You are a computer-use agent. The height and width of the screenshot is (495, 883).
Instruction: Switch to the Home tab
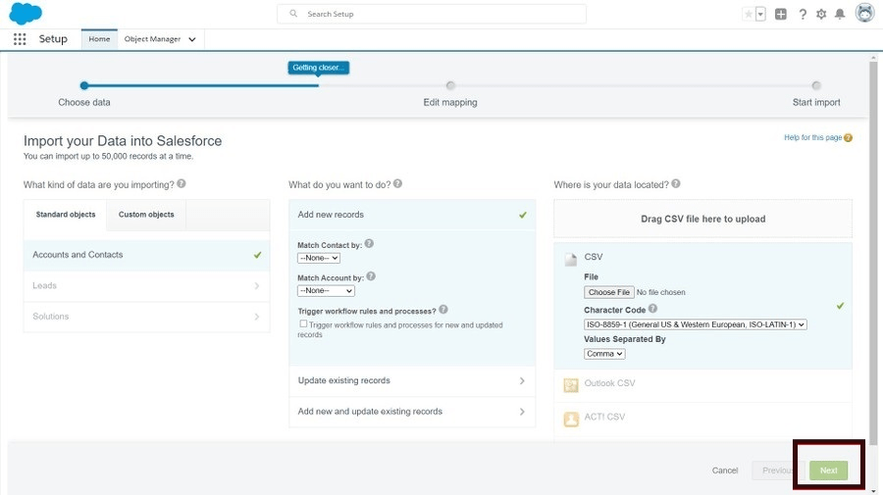pos(99,39)
